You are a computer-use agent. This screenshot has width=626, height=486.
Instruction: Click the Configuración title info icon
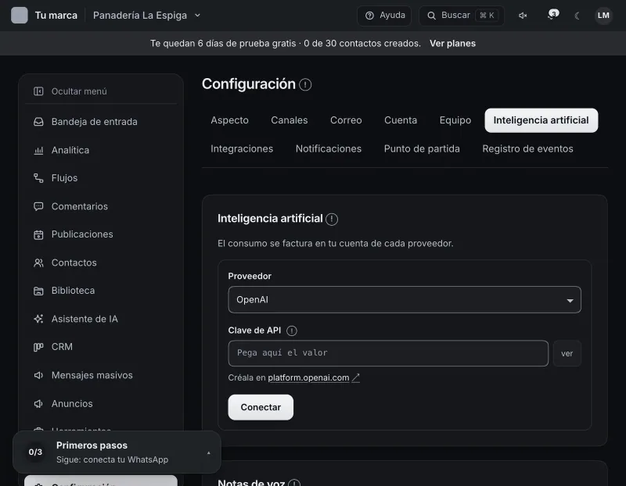[x=305, y=84]
